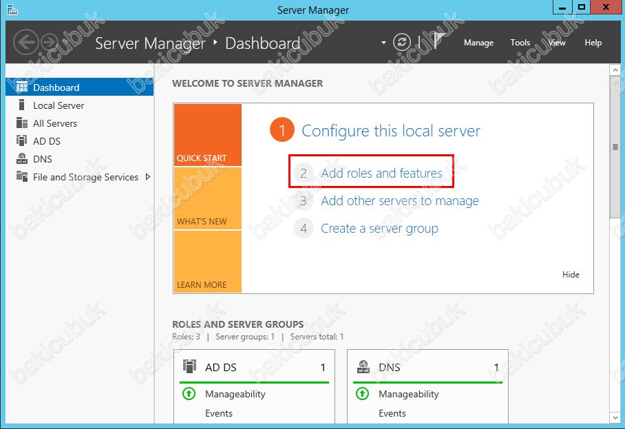This screenshot has height=429, width=625.
Task: Click DNS Manageability status icon
Action: click(x=362, y=394)
